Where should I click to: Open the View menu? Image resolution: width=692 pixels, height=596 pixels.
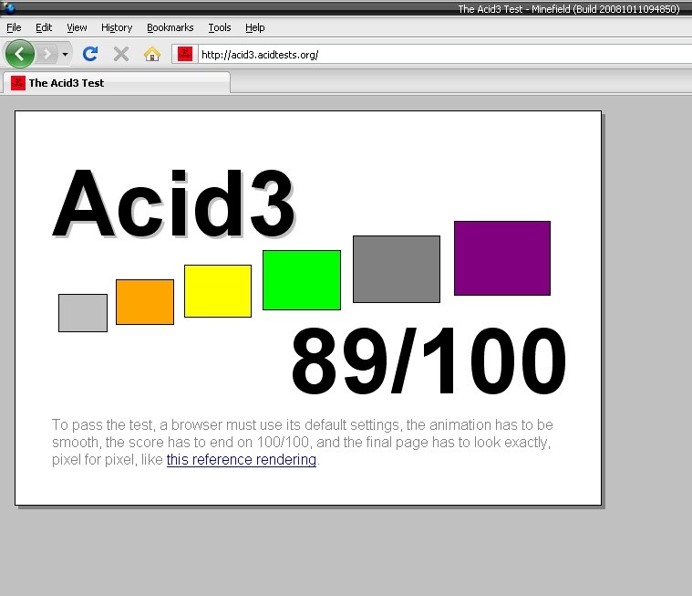click(77, 27)
